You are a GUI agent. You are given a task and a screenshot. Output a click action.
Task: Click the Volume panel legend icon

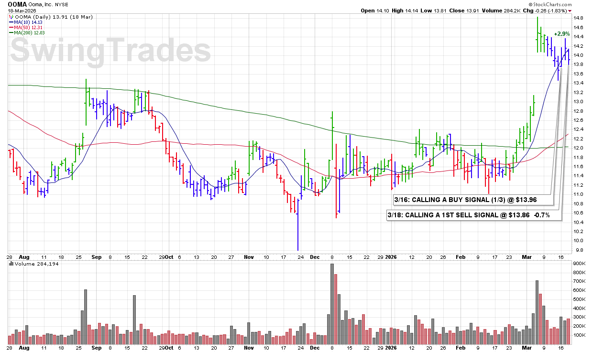[x=11, y=264]
